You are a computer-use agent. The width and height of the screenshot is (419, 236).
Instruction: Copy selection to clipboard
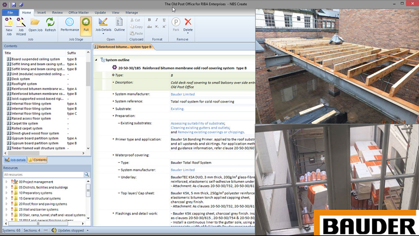click(x=136, y=27)
